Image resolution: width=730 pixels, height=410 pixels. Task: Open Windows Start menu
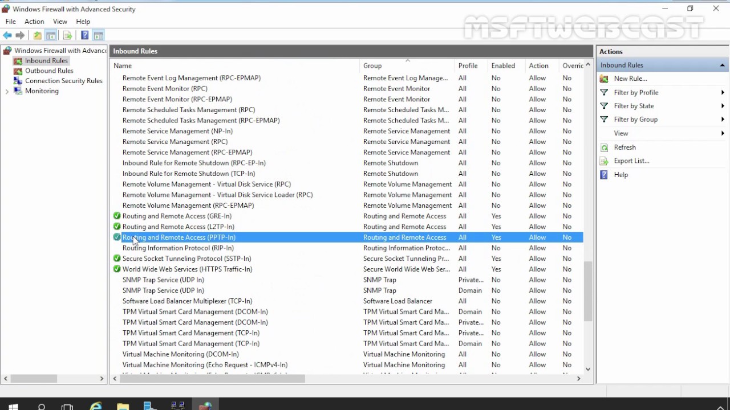13,407
